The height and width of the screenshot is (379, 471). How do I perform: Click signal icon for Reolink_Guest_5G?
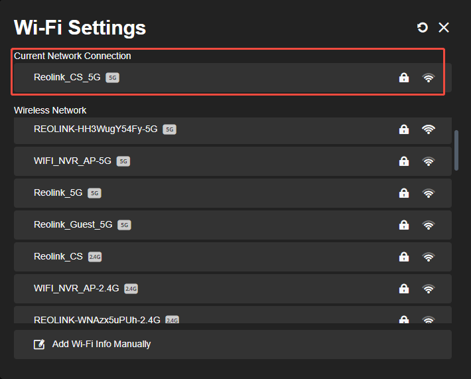point(429,225)
